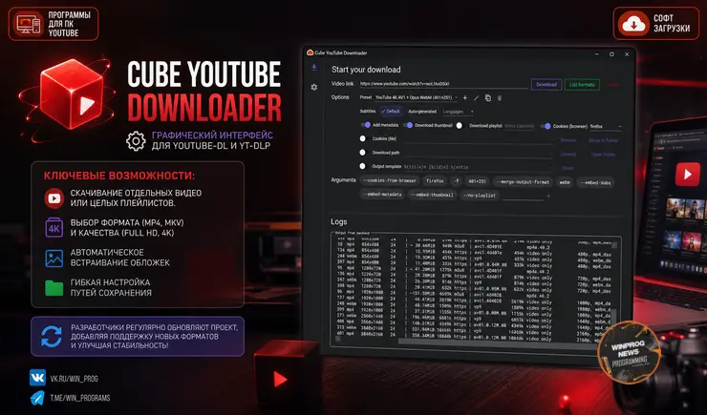
Task: Open the firefox browser dropdown
Action: pyautogui.click(x=606, y=127)
